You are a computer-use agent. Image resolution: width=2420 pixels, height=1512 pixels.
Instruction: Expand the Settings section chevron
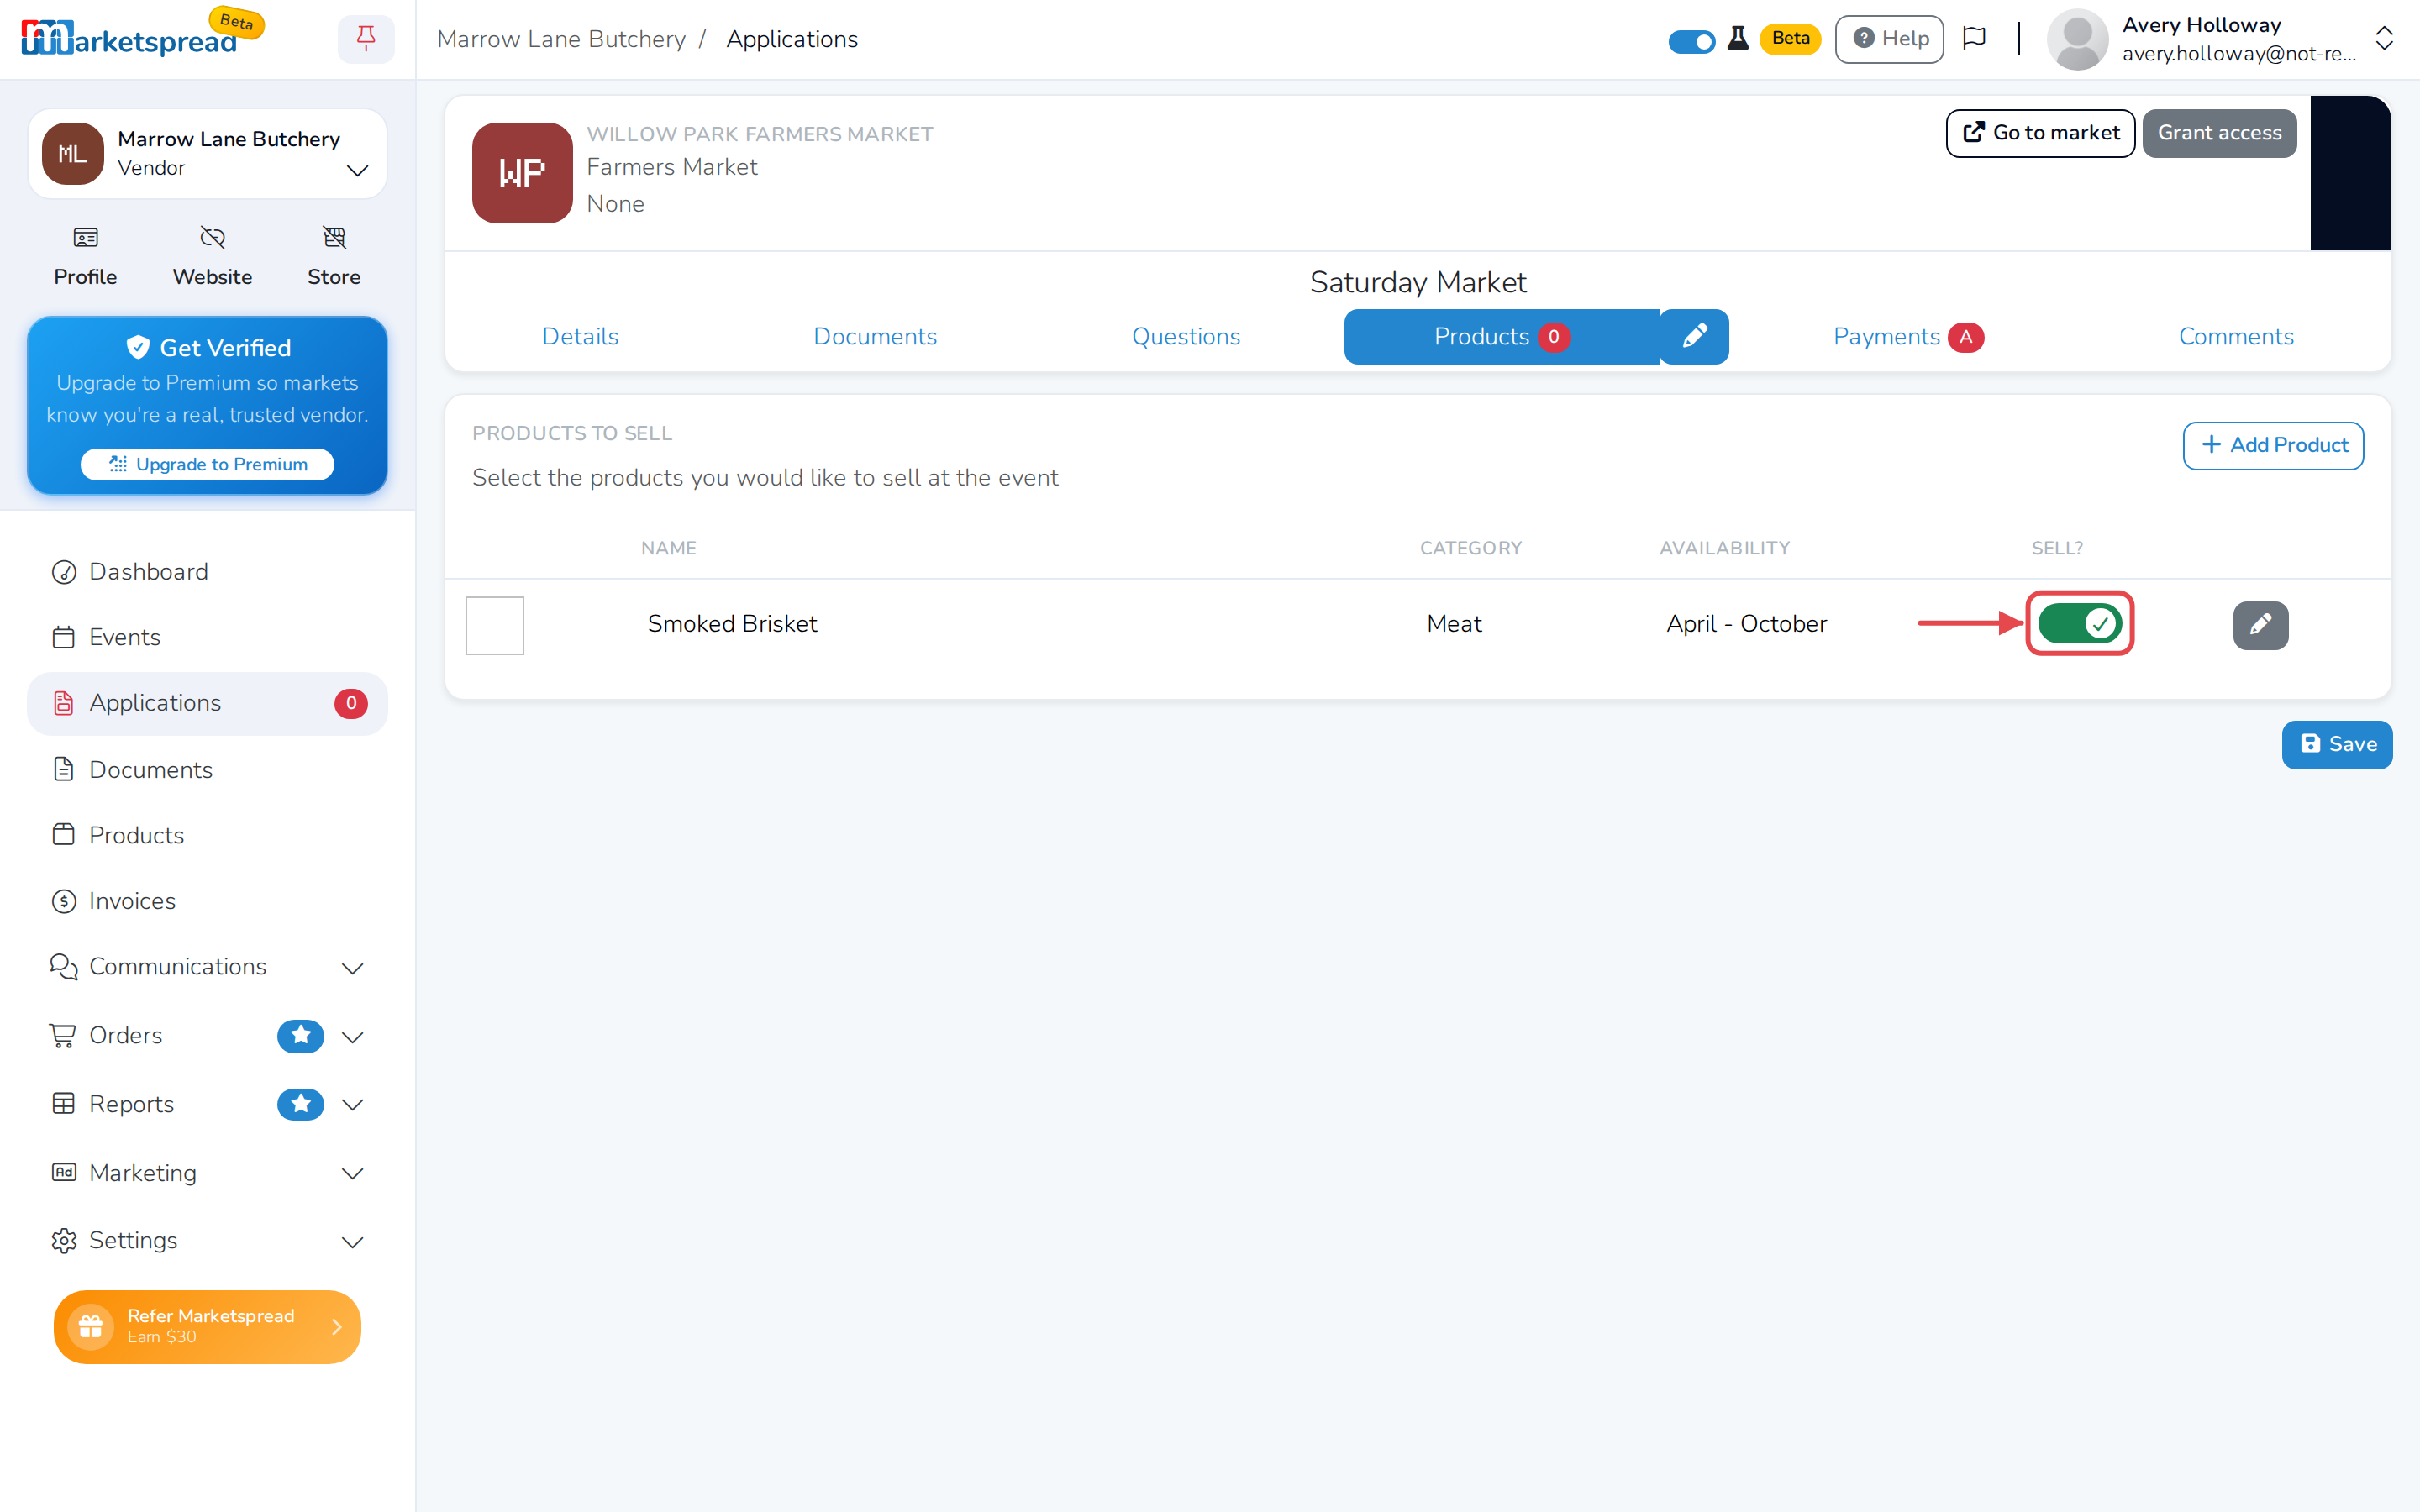pos(352,1241)
